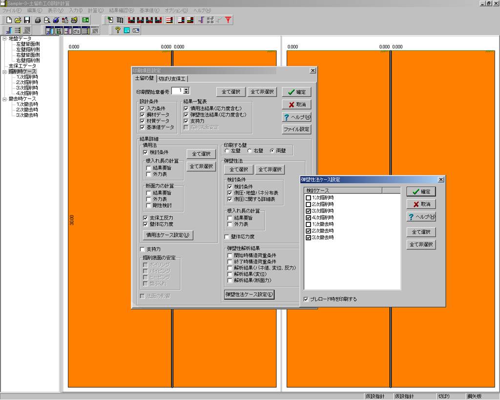Click the σs stress diagram icon
Image resolution: width=500 pixels, height=400 pixels.
[x=77, y=30]
